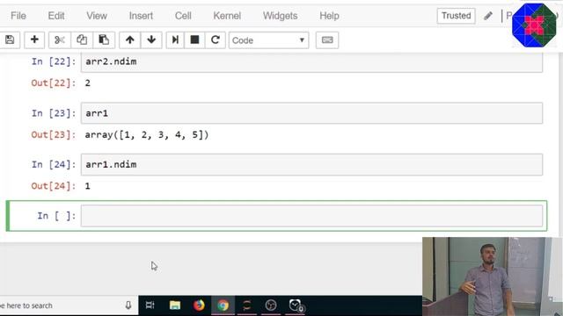Click the Out[24] output value 1

pyautogui.click(x=88, y=186)
